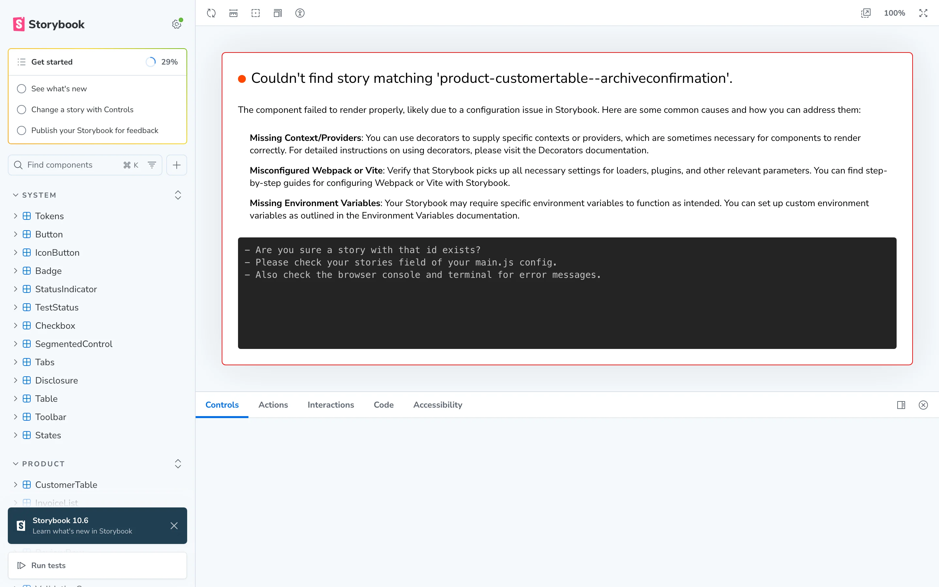Check Publish your Storybook for feedback
The height and width of the screenshot is (587, 939).
coord(21,130)
